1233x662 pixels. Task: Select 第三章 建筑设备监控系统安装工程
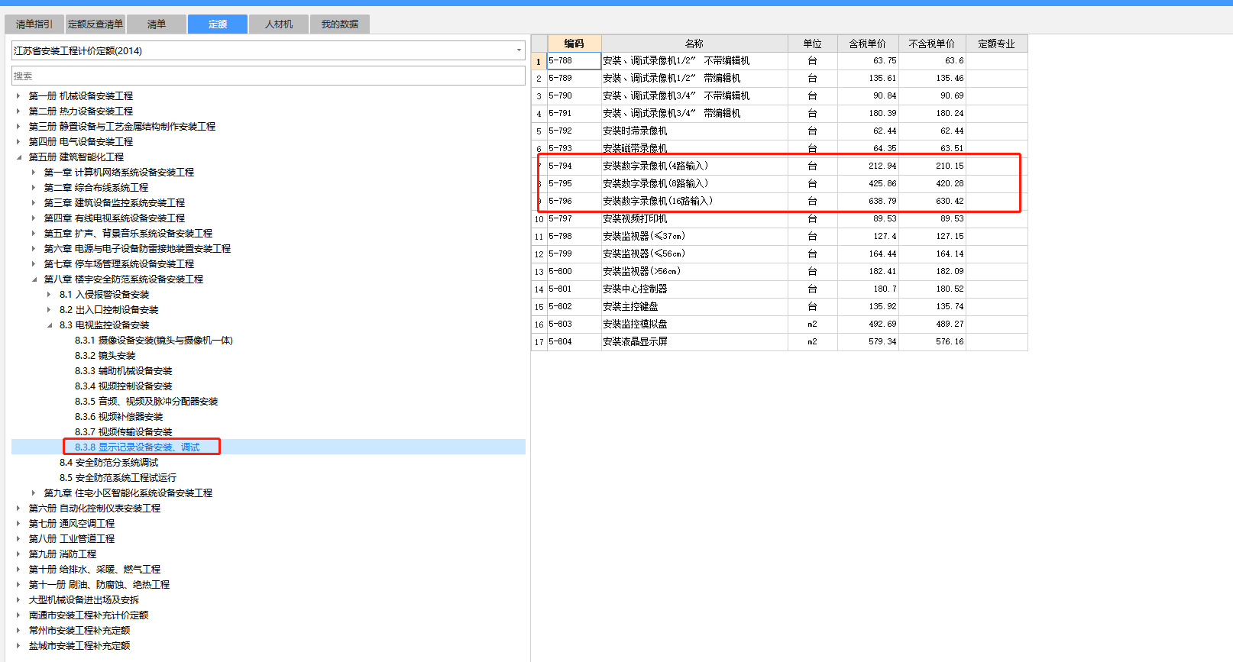[x=115, y=203]
